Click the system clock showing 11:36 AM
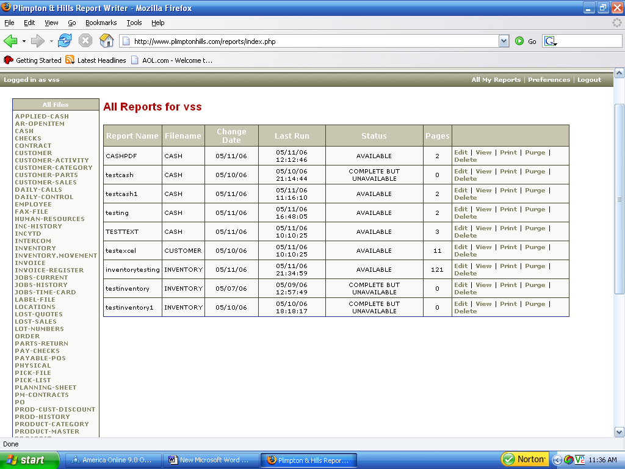The width and height of the screenshot is (625, 469). pos(602,460)
